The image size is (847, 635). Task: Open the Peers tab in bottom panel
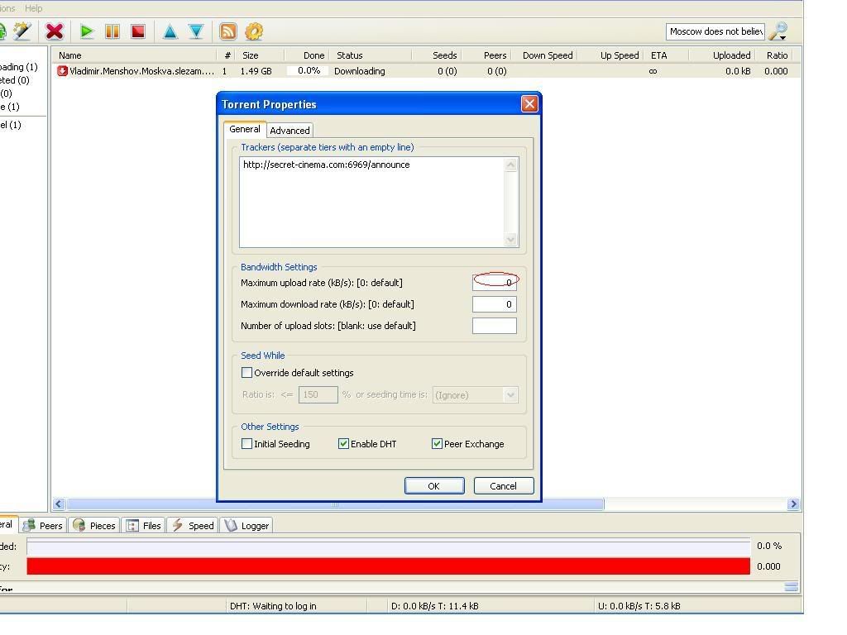coord(43,526)
